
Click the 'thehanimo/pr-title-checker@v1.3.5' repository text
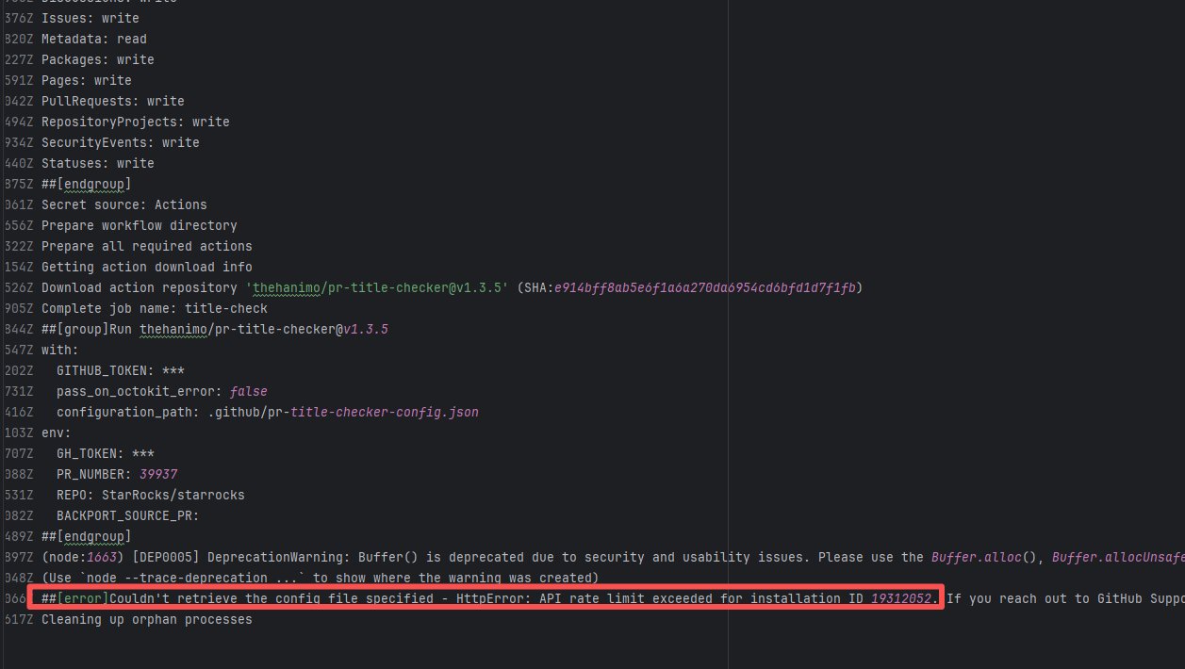[x=377, y=288]
